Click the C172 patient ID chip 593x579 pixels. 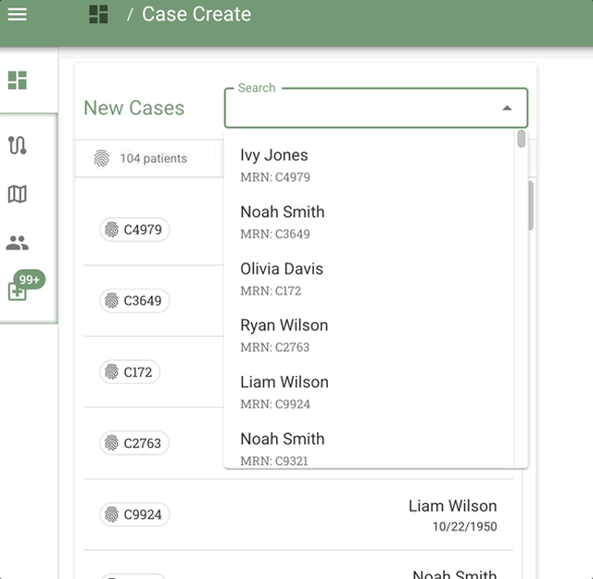tap(130, 372)
